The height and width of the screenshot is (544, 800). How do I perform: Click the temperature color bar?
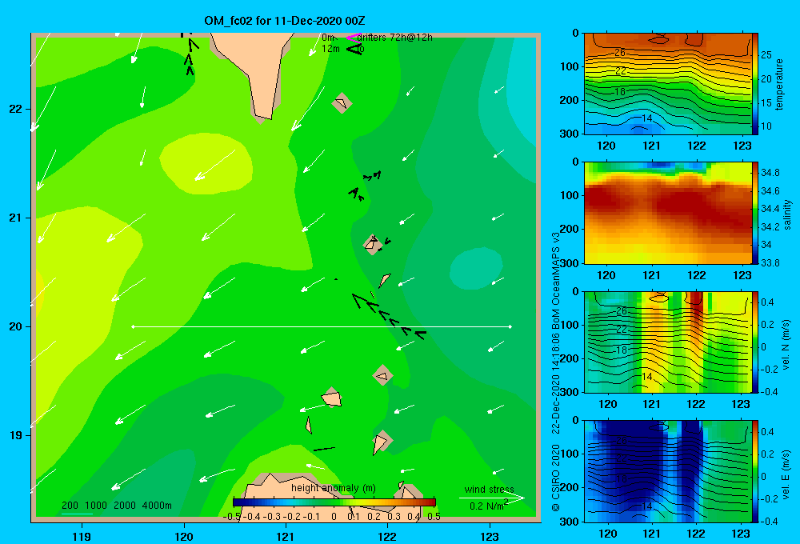pyautogui.click(x=755, y=84)
